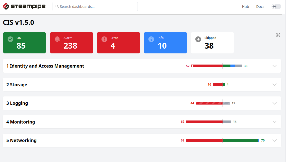This screenshot has height=162, width=286.
Task: Click the Alarm bell icon
Action: [x=57, y=39]
